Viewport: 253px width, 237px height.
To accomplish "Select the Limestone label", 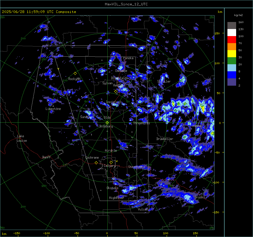I will coord(53,109).
